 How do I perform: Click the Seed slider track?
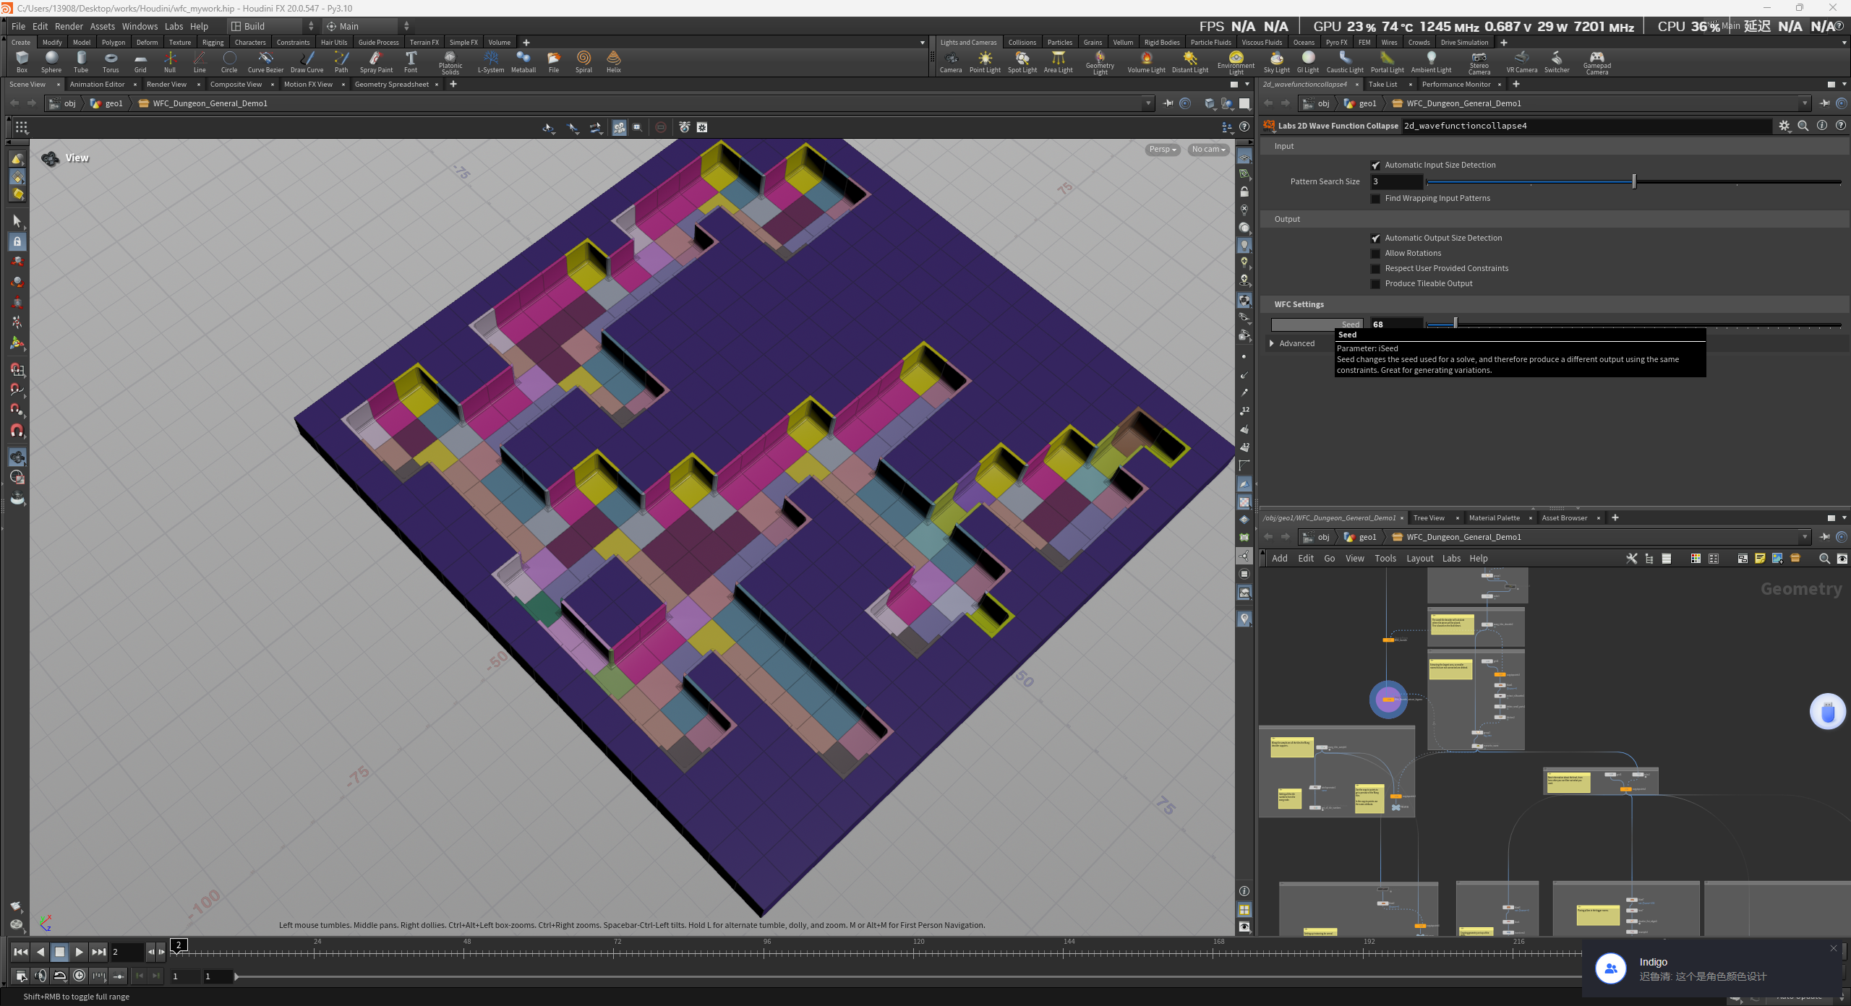tap(1634, 325)
